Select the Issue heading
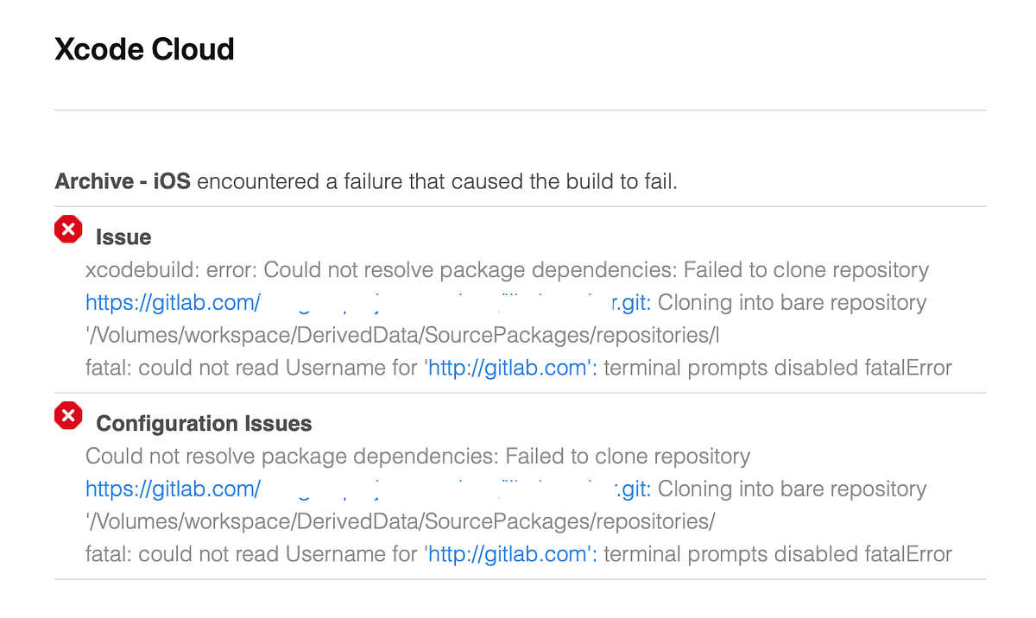 123,237
